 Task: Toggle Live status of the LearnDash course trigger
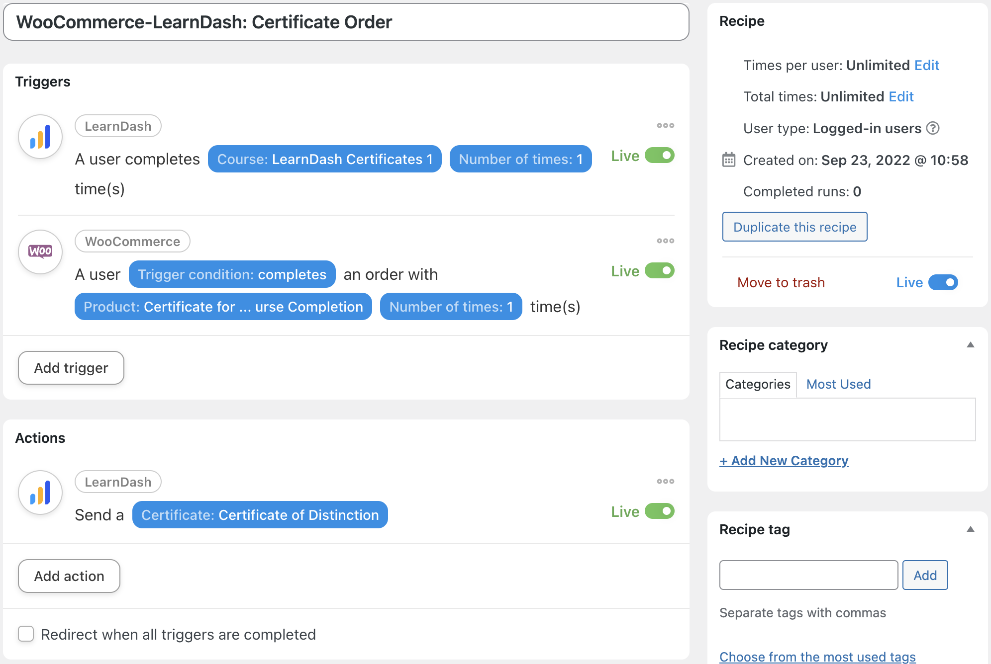pos(660,155)
